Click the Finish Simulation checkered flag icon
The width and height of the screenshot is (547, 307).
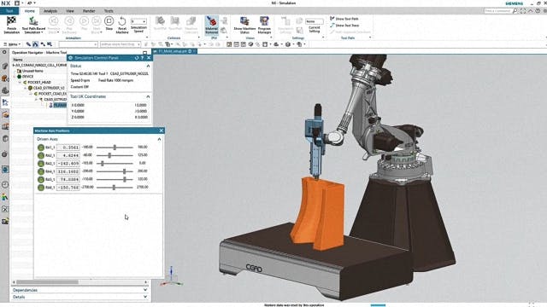(11, 20)
